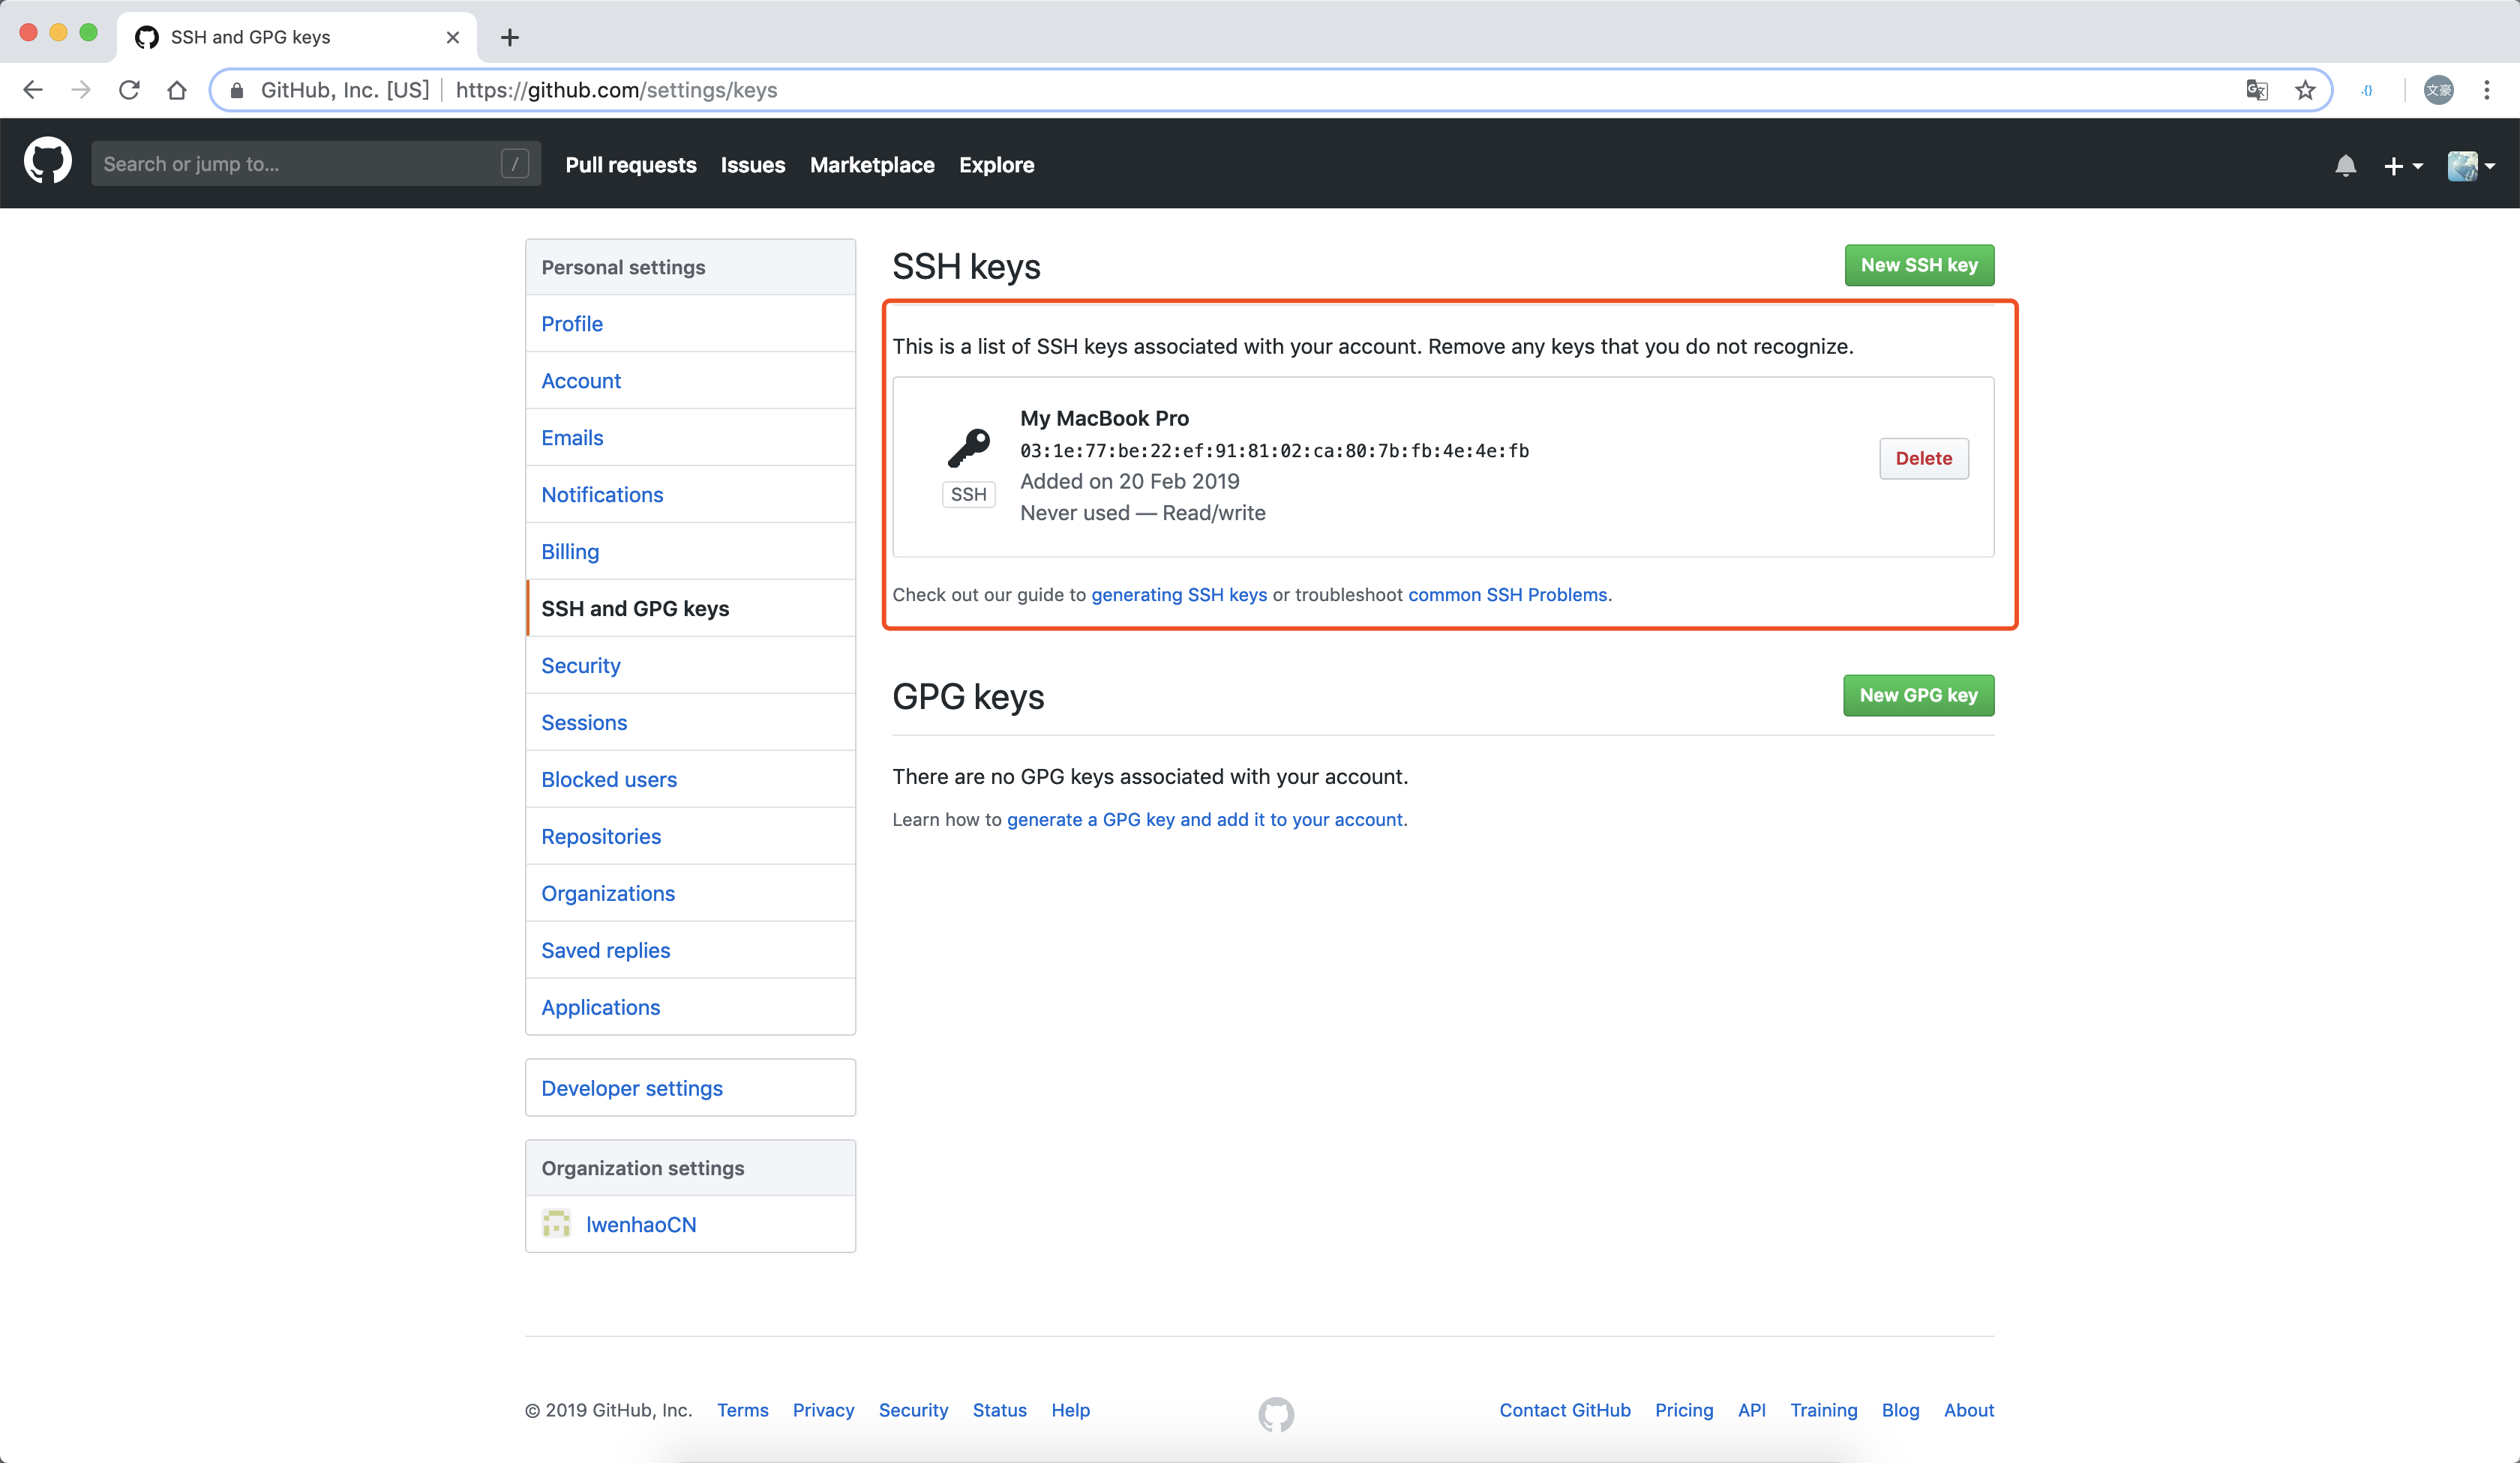Open Applications settings

coord(690,1007)
